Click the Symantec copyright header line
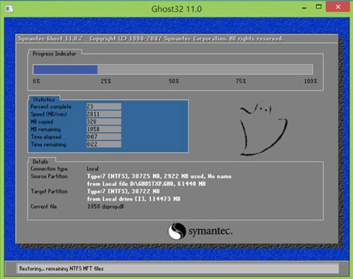The image size is (353, 279). coord(150,39)
